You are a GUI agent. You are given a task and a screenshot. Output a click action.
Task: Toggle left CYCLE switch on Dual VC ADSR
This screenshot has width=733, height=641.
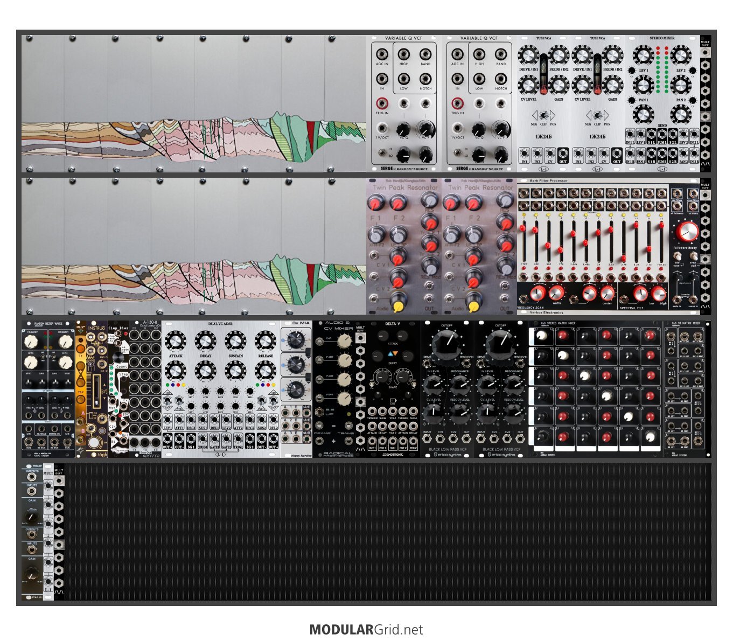pyautogui.click(x=179, y=400)
